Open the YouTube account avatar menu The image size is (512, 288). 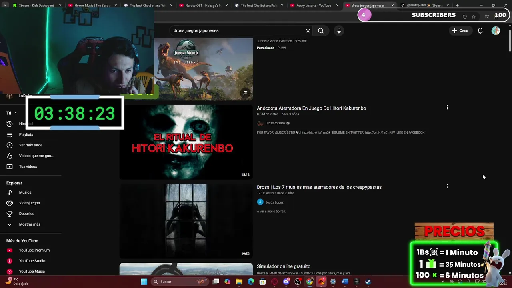(496, 30)
